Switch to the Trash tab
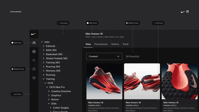Screen dimensions: 199x112 click(x=126, y=44)
